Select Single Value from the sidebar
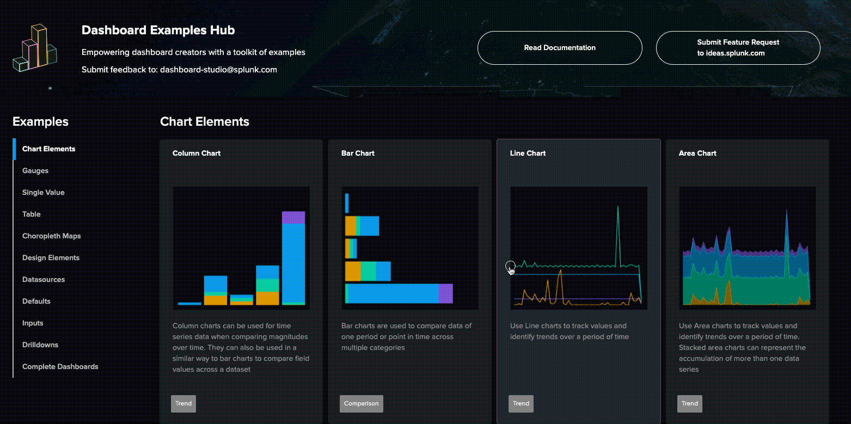851x424 pixels. 43,192
